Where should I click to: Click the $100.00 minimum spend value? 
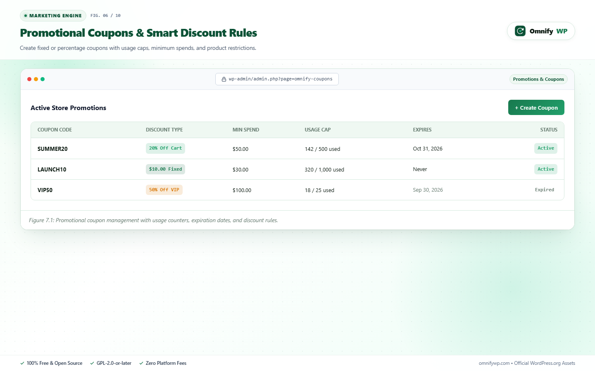tap(242, 190)
